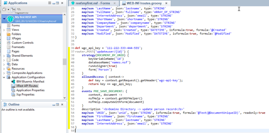Collapse the Application Configuration node
Viewport: 269px width, 133px height.
[4, 77]
